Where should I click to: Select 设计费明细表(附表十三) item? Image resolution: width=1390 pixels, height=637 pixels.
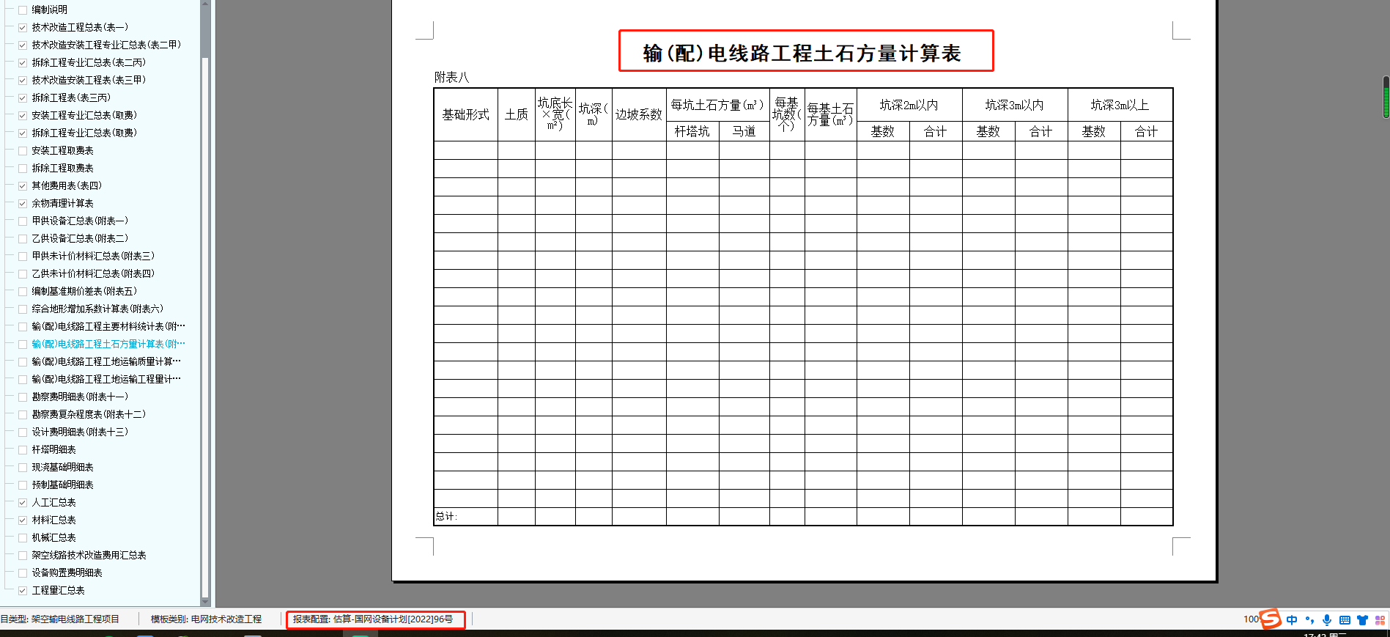click(x=80, y=432)
